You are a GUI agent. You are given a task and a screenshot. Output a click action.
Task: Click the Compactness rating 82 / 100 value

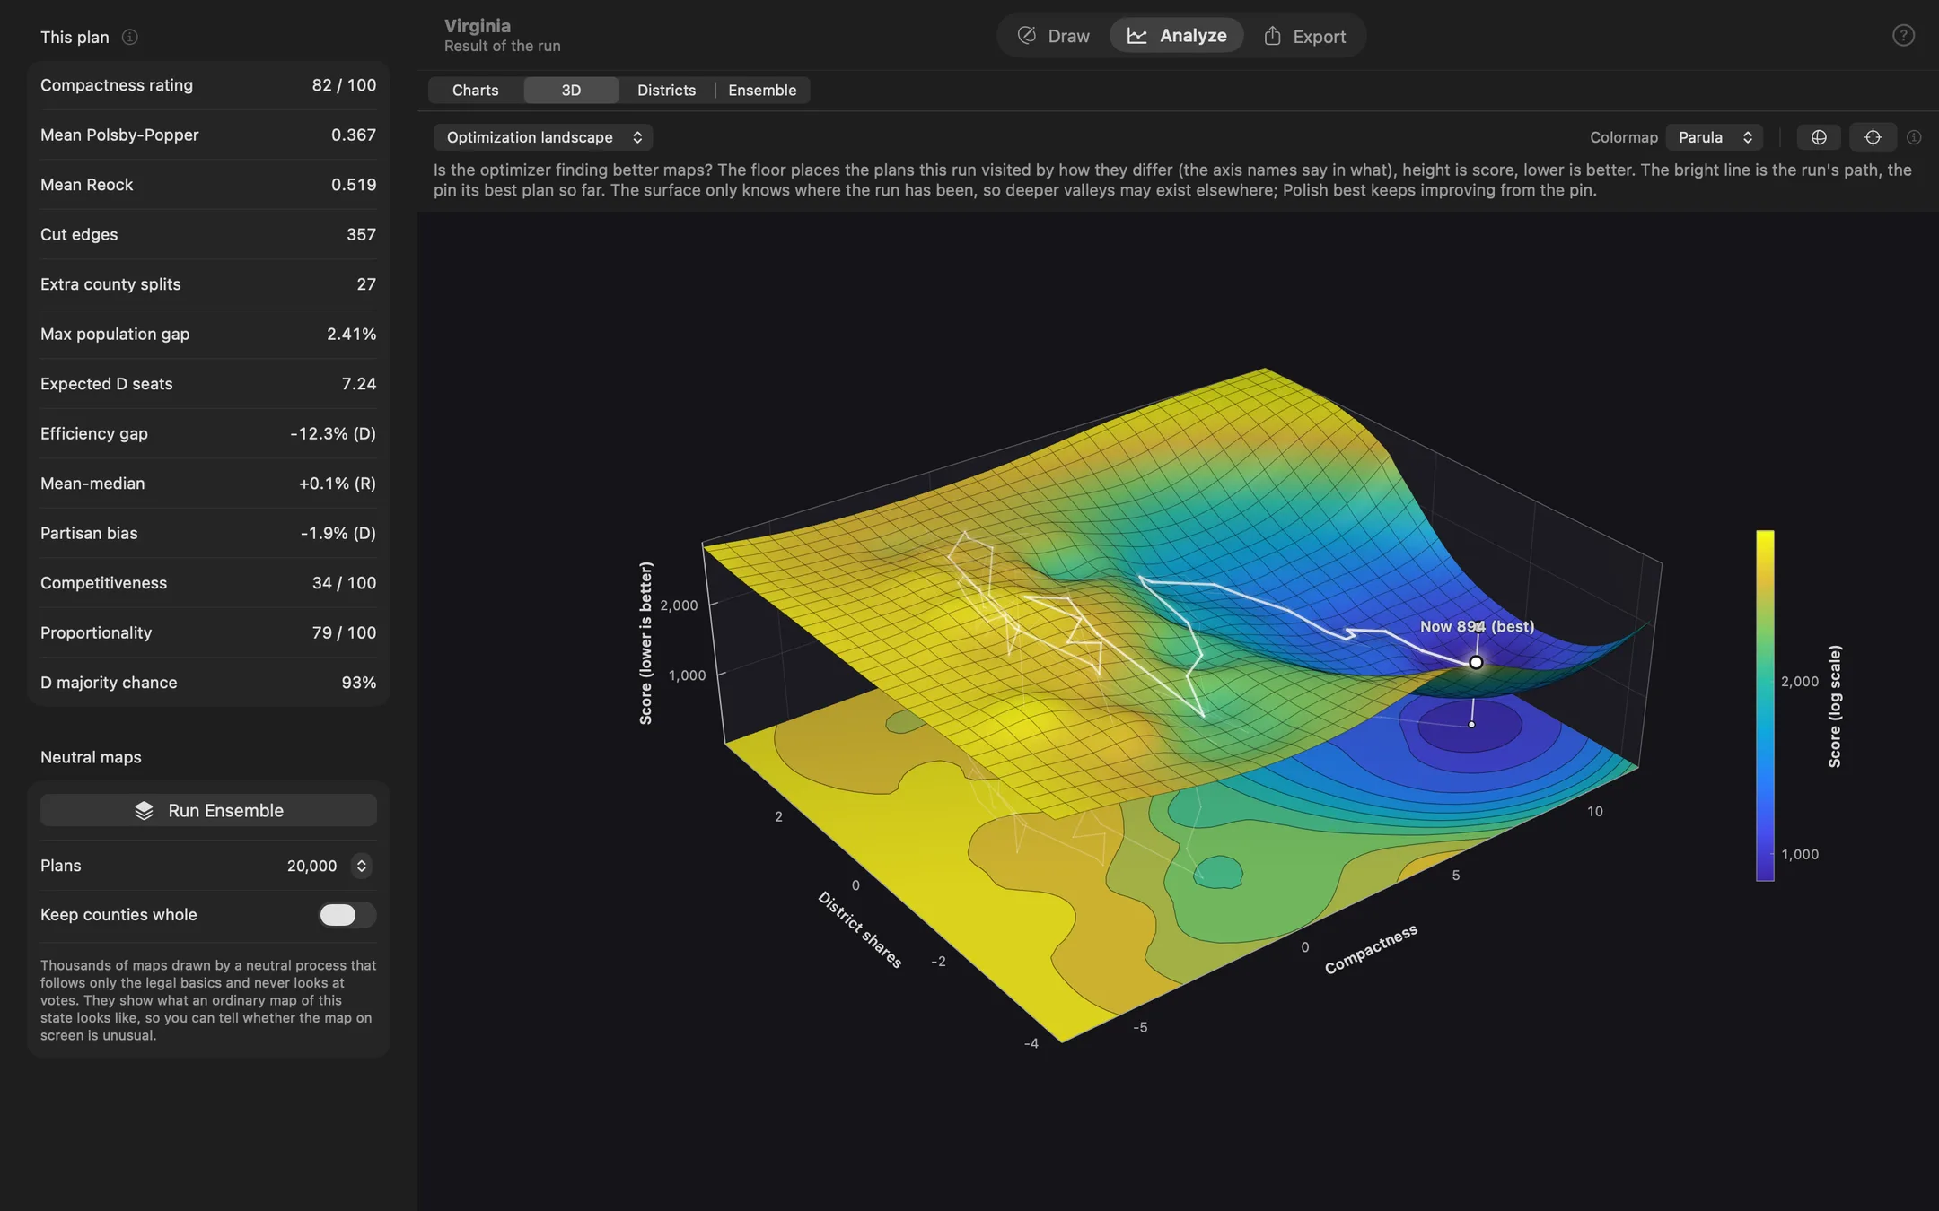point(344,85)
